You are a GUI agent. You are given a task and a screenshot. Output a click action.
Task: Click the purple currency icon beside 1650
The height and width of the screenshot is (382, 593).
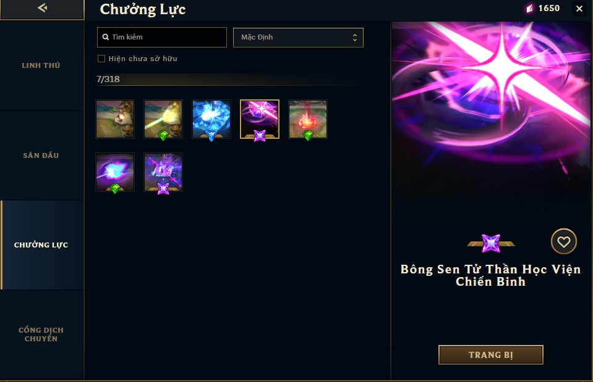pyautogui.click(x=530, y=8)
